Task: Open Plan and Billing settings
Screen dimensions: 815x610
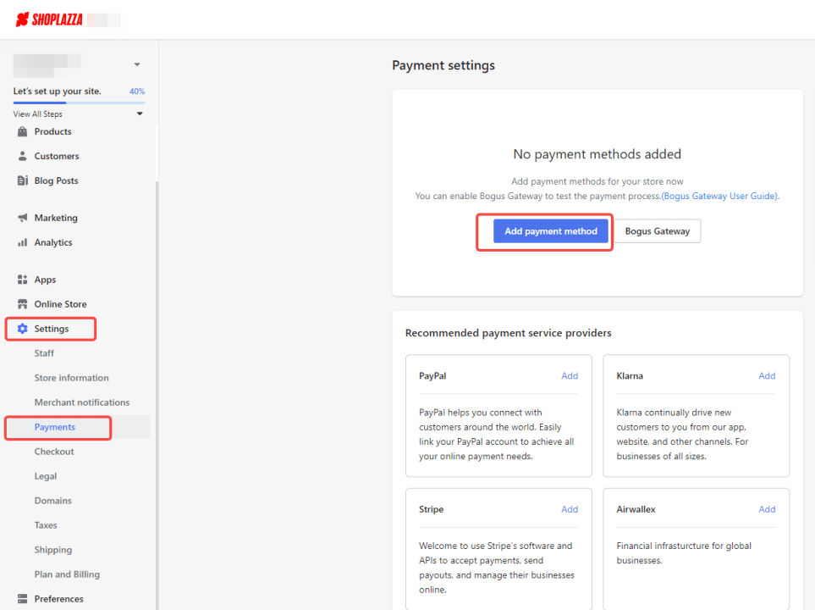Action: click(x=67, y=574)
